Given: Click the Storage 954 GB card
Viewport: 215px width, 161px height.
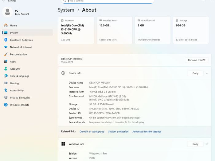Looking at the screenshot, I should click(x=191, y=30).
